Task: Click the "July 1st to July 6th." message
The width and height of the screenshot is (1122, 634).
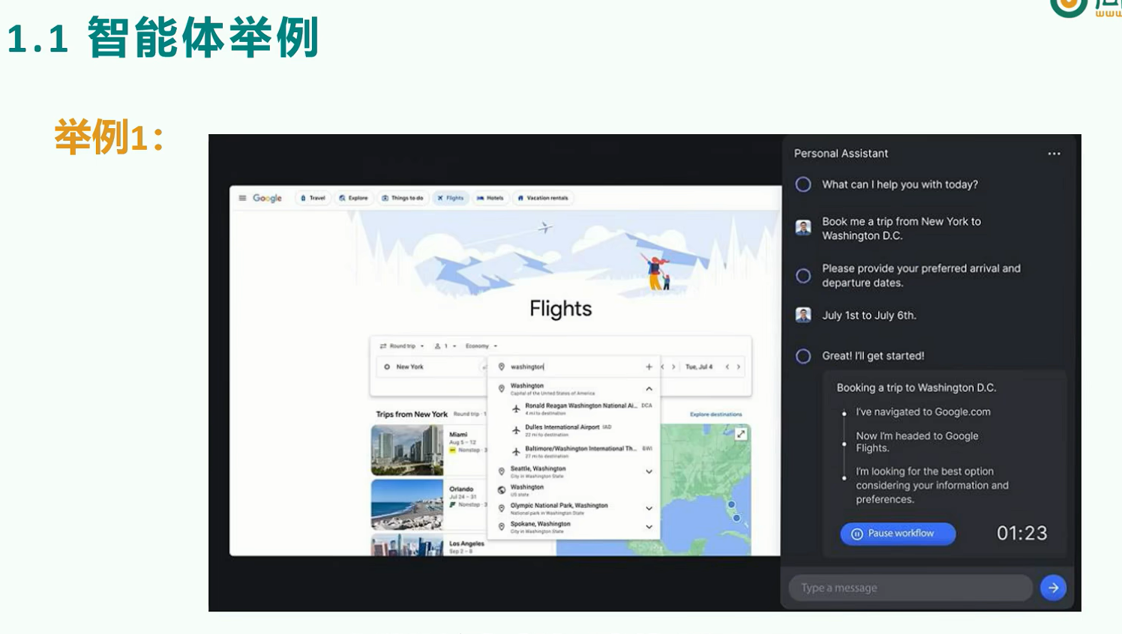Action: tap(869, 316)
